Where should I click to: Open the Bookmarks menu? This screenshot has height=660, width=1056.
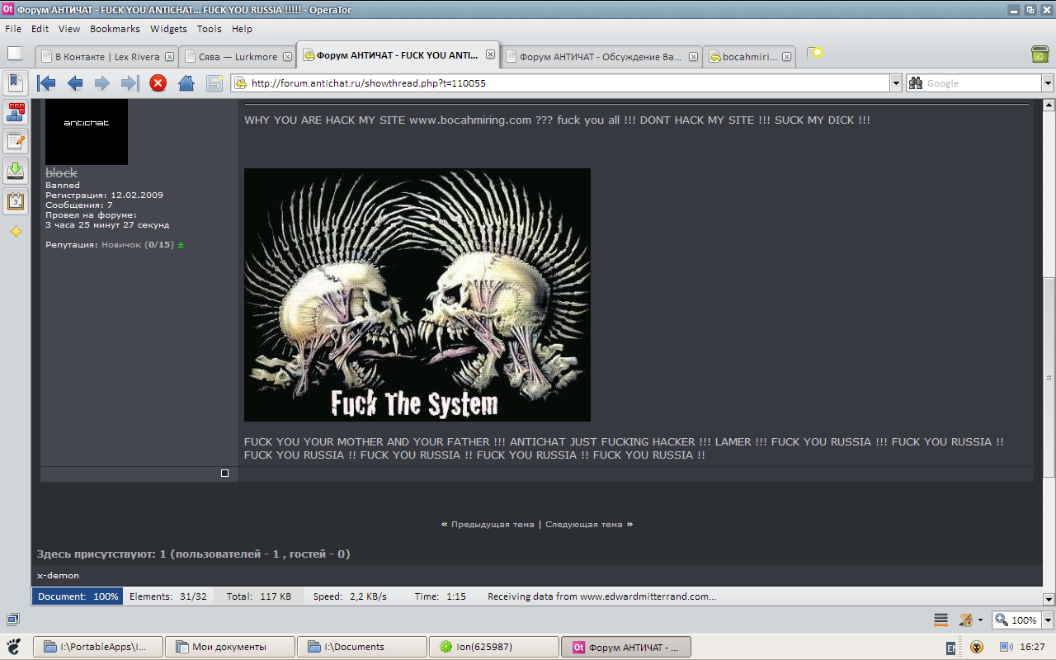pos(115,29)
